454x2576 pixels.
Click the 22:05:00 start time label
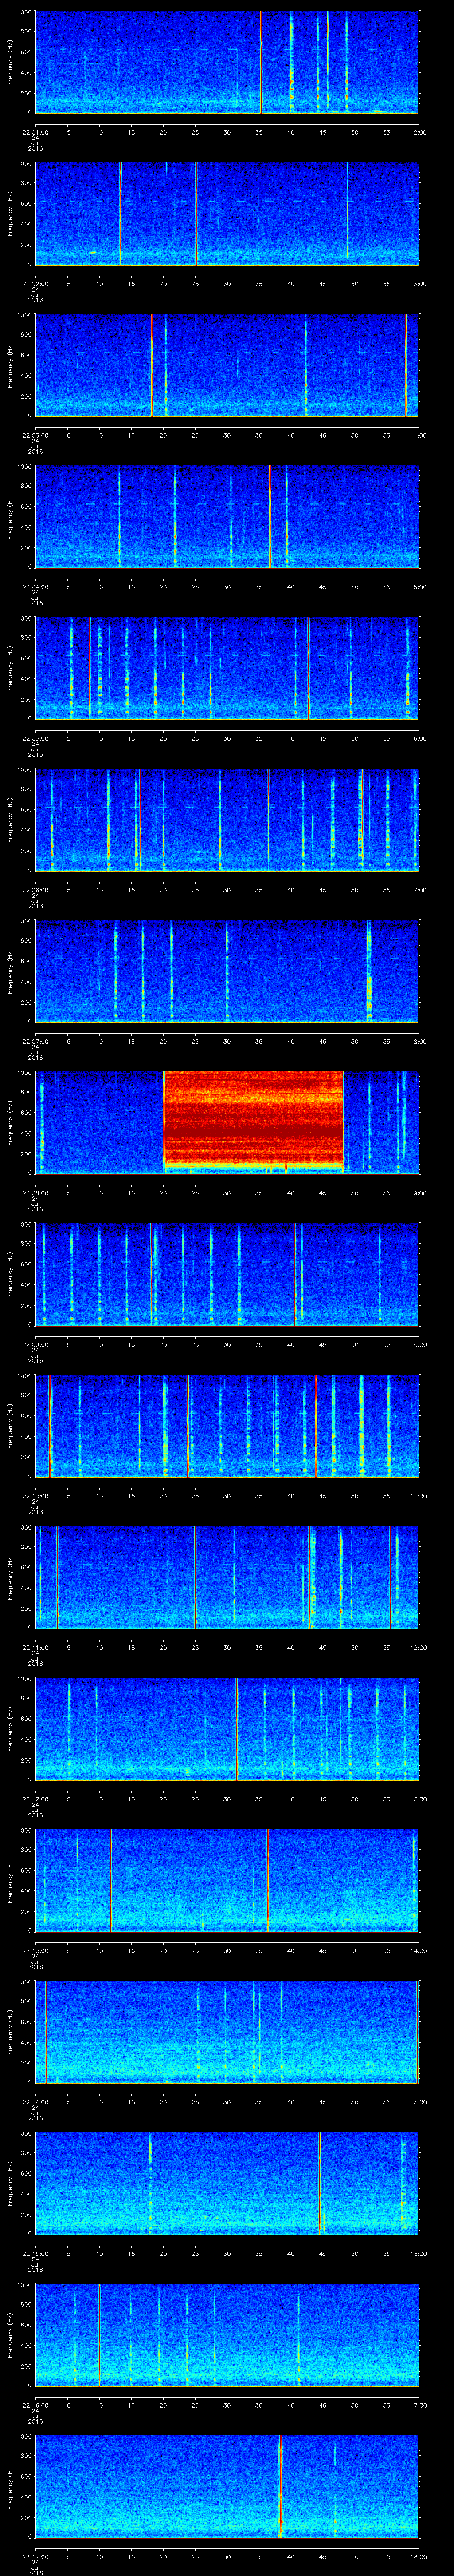pos(35,738)
